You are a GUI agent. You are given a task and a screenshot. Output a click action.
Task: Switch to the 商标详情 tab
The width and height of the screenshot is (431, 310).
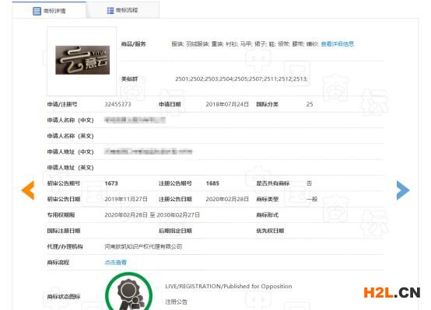(49, 10)
